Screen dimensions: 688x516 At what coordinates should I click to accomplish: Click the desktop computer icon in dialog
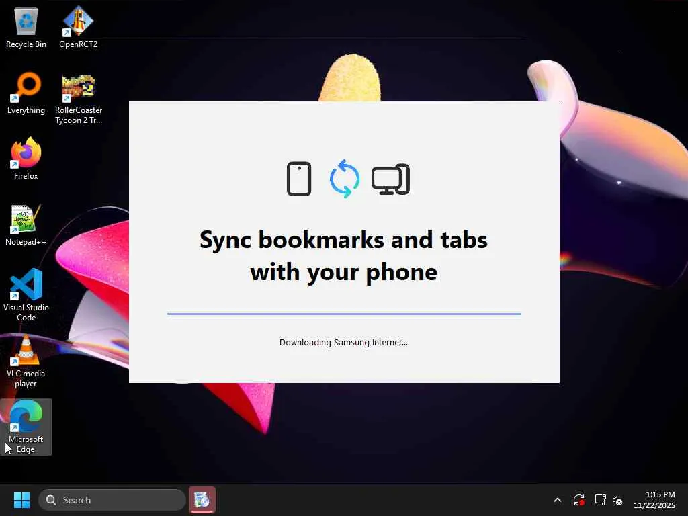[x=390, y=179]
